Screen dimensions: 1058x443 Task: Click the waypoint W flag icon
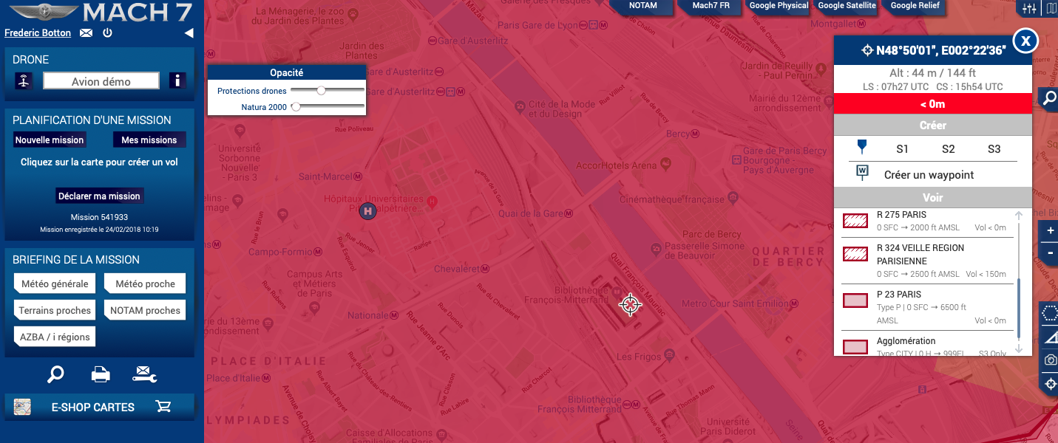862,174
